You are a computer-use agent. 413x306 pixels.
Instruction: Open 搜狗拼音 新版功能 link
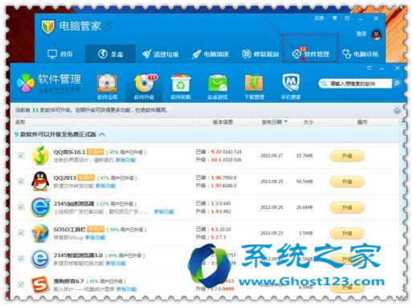[x=127, y=289]
